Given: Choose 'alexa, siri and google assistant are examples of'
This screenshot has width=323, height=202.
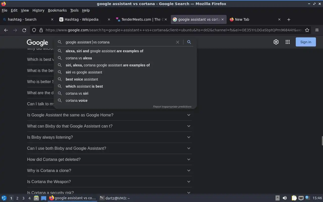Looking at the screenshot, I should coord(125,51).
